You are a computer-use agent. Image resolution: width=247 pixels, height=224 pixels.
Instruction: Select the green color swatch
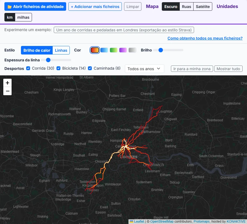pyautogui.click(x=114, y=50)
